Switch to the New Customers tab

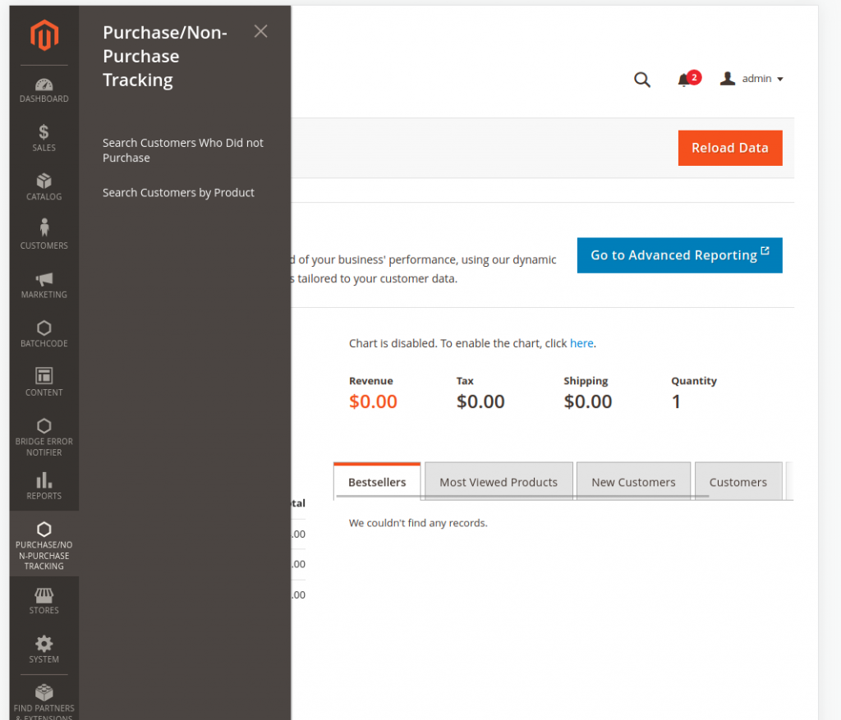633,482
